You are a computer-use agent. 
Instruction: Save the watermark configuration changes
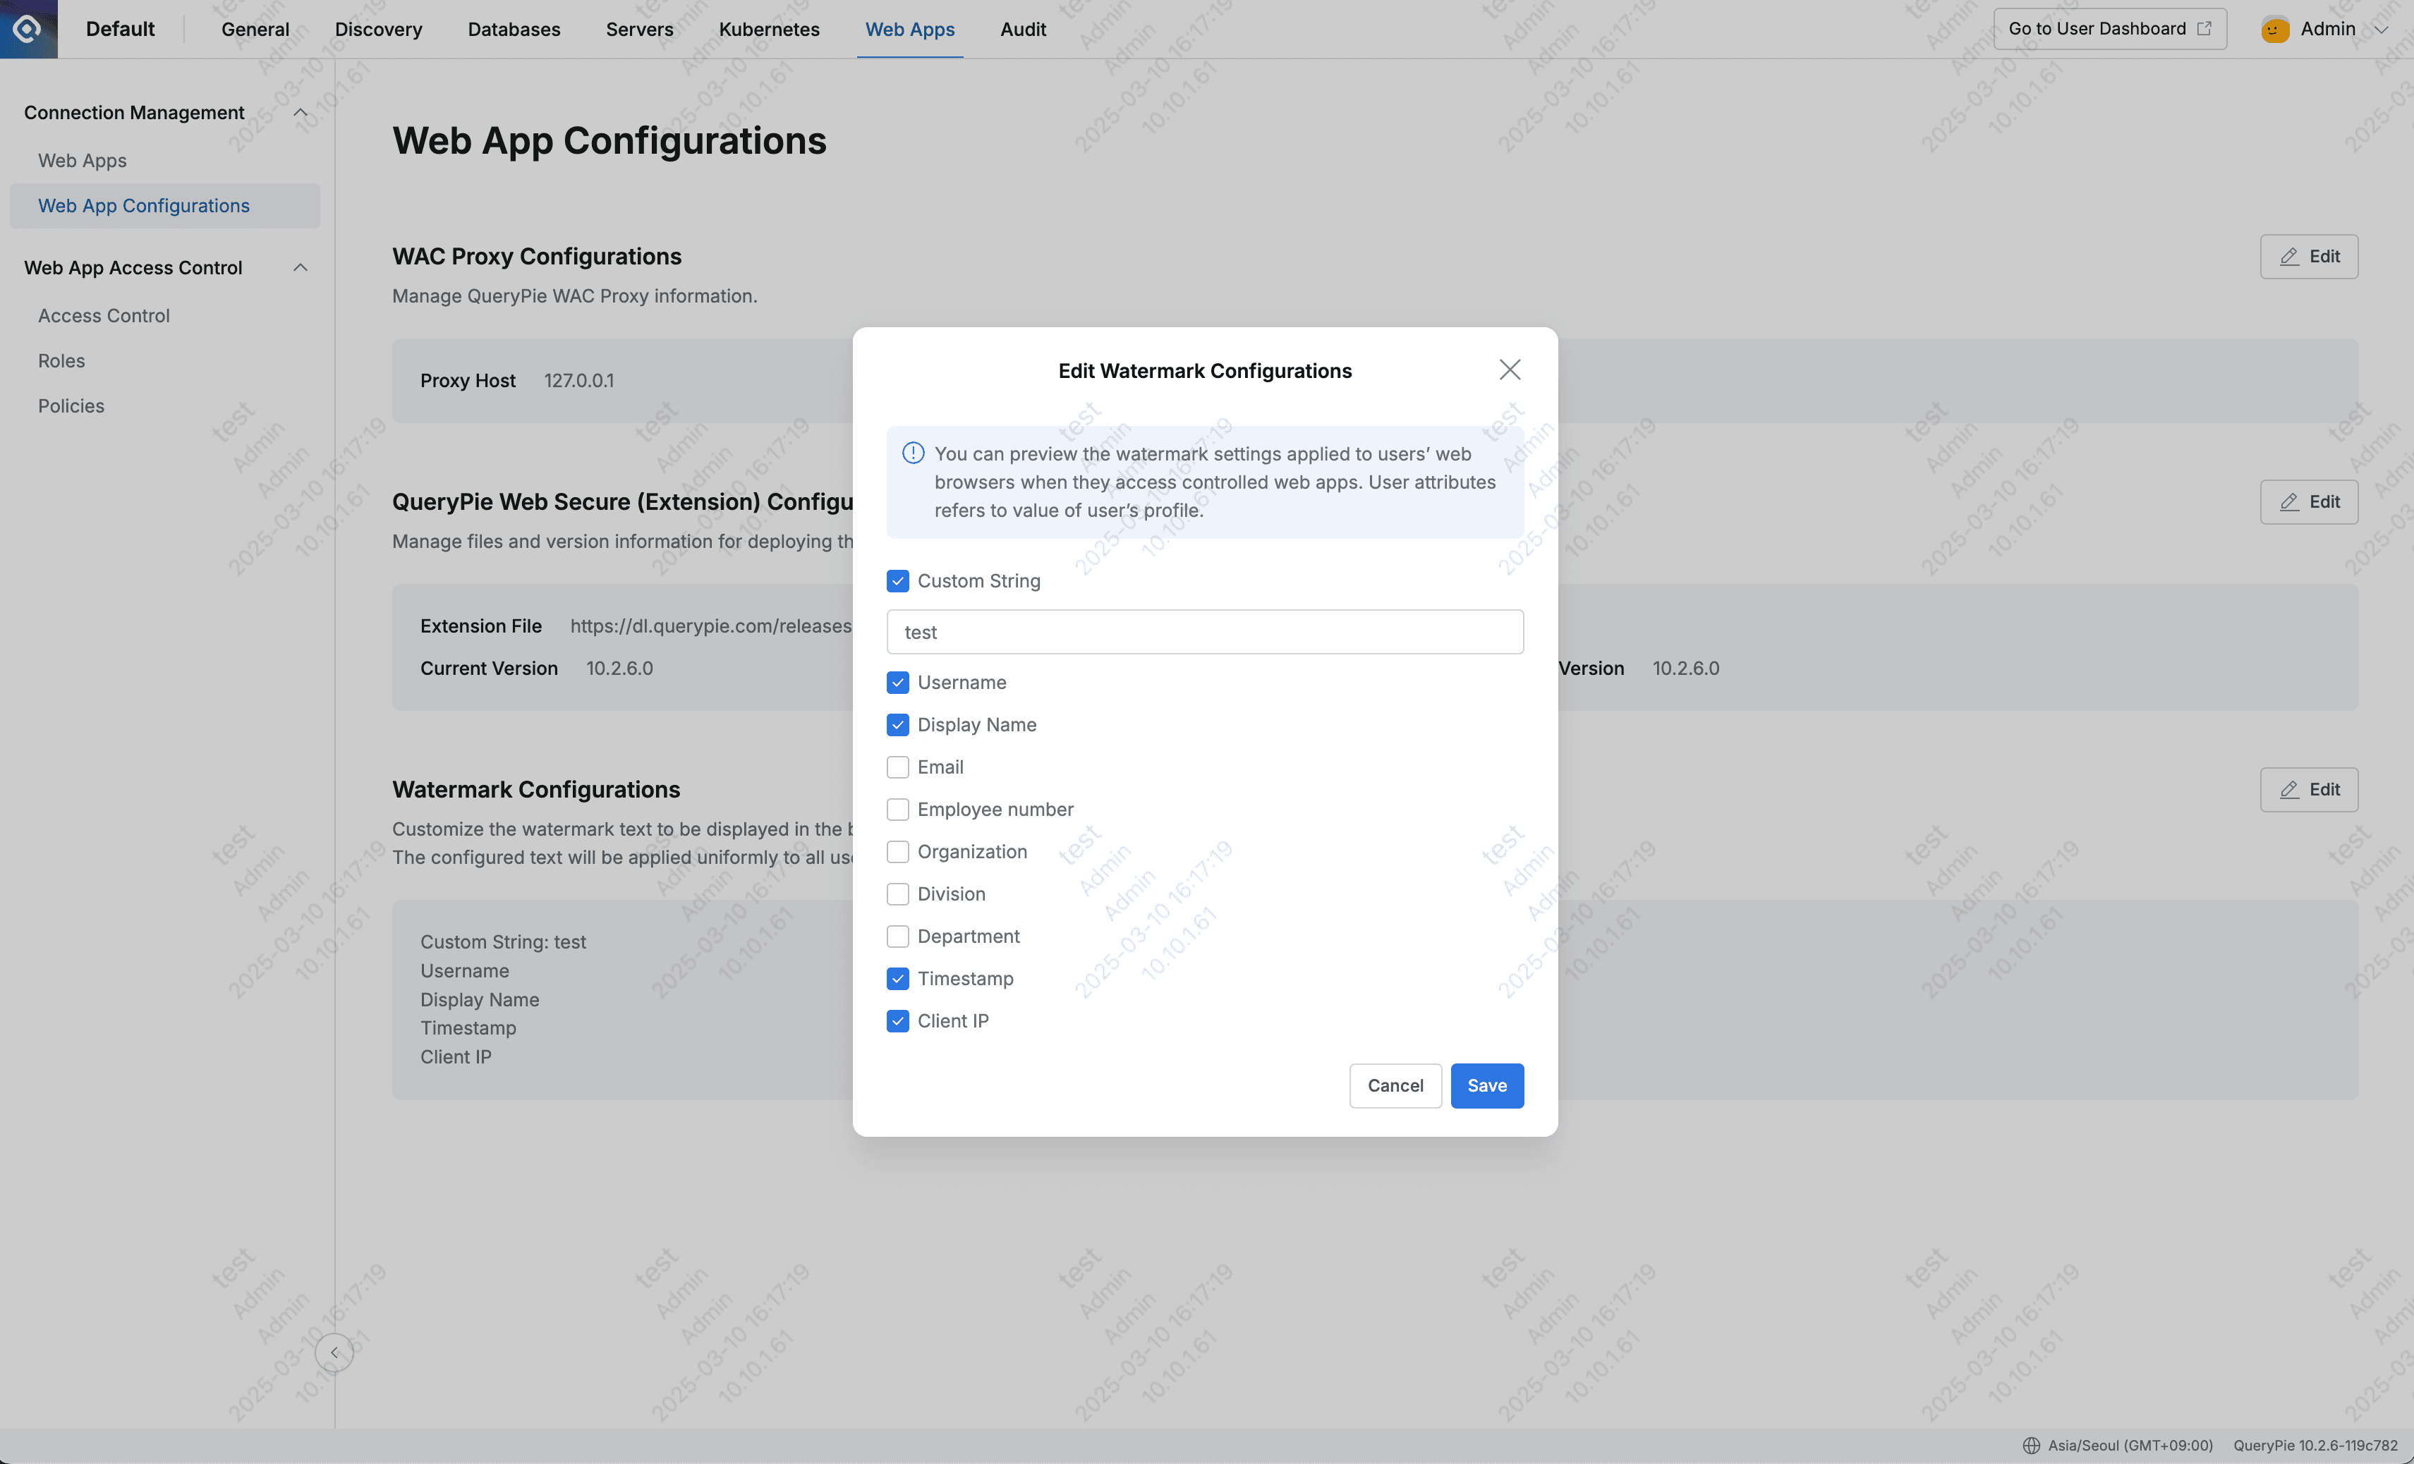[x=1486, y=1085]
